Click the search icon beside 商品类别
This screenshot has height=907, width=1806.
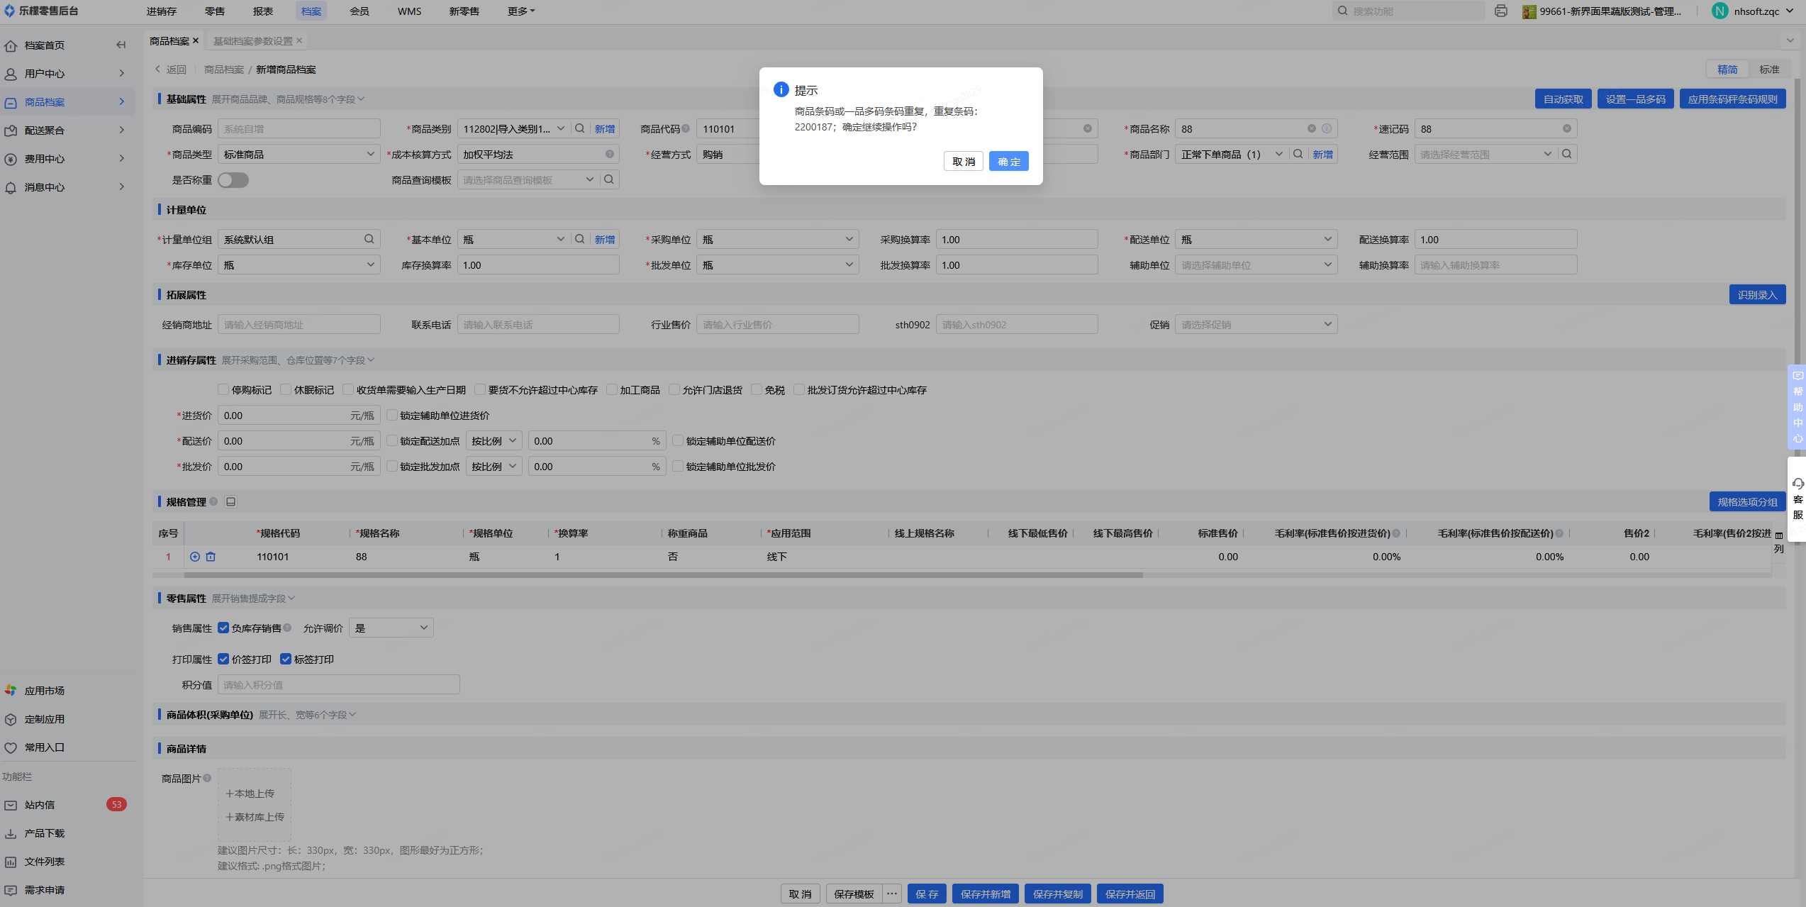point(579,128)
